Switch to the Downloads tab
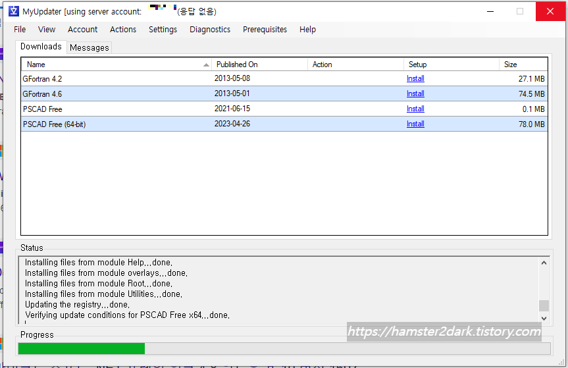Image resolution: width=568 pixels, height=368 pixels. 41,47
